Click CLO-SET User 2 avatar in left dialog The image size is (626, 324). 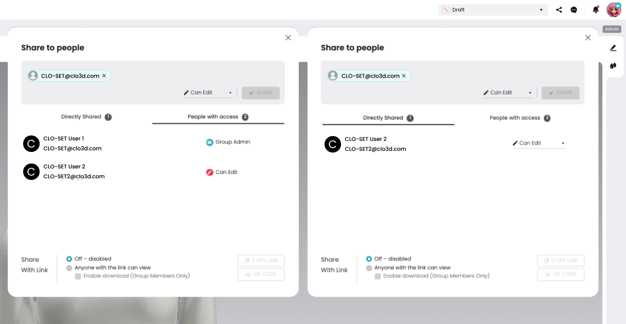tap(31, 171)
